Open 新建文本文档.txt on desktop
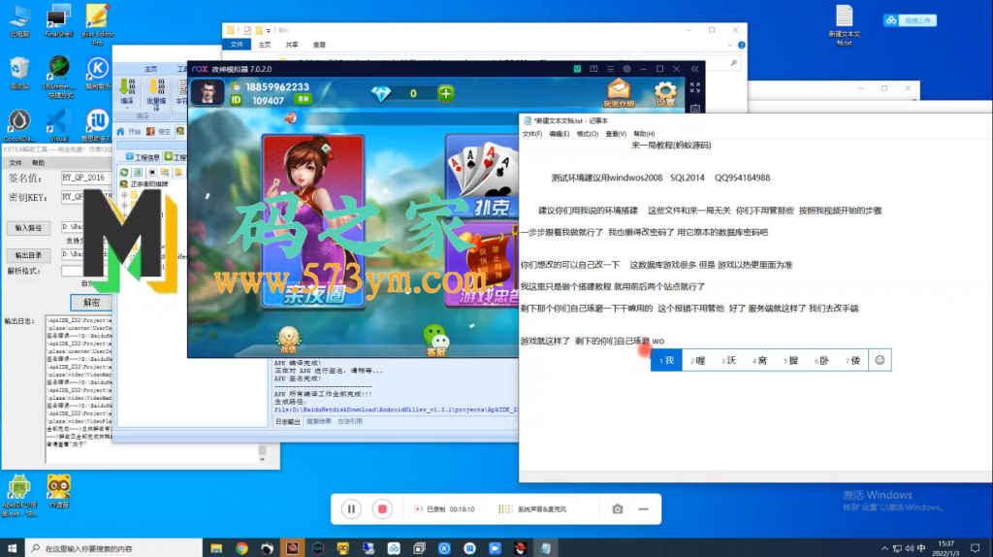 coord(845,25)
